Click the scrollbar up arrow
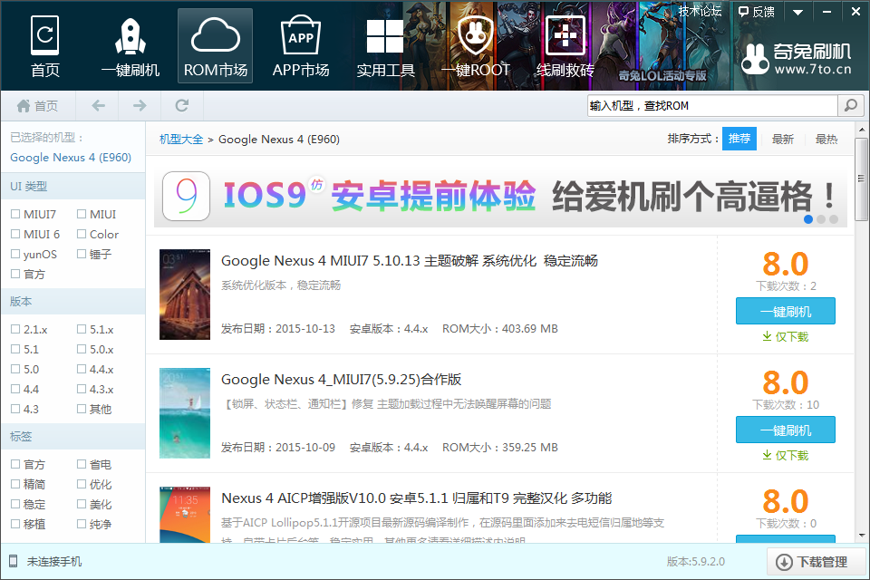This screenshot has width=870, height=580. click(x=861, y=130)
